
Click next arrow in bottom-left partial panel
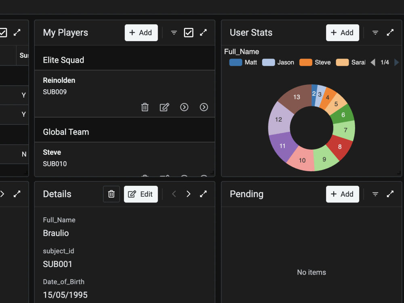(2, 194)
